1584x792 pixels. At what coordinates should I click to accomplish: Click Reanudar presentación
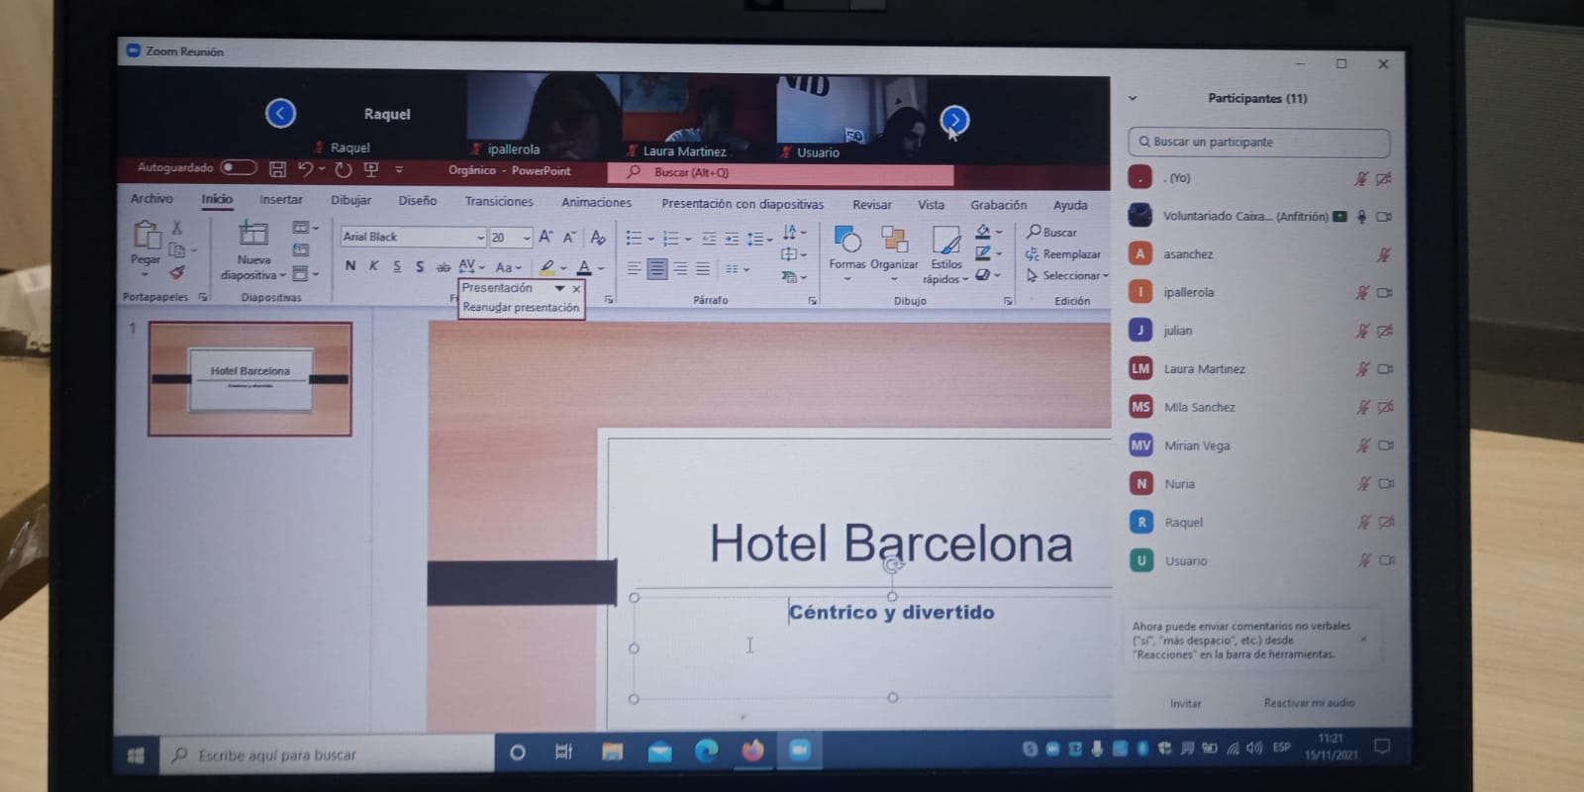coord(521,308)
